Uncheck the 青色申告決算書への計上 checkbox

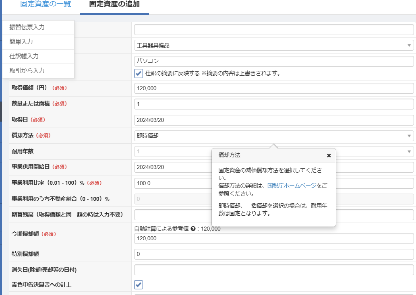point(139,285)
